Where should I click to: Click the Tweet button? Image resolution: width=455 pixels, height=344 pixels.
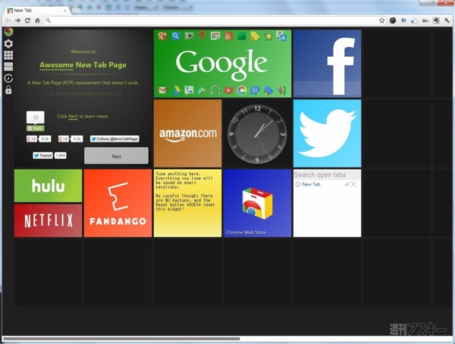tap(42, 155)
